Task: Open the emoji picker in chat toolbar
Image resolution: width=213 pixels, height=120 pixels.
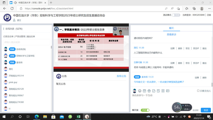Action: 139,91
